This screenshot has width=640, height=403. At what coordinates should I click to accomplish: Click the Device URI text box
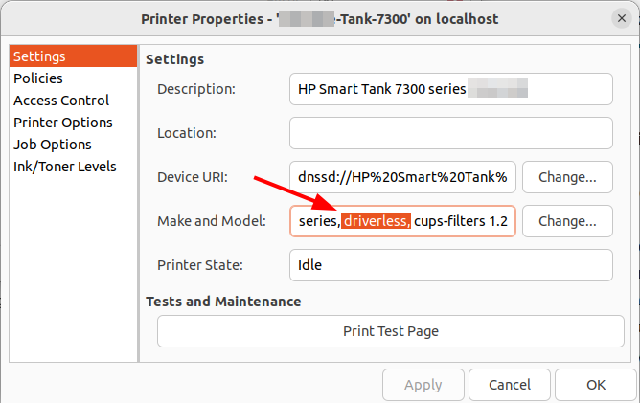pyautogui.click(x=403, y=177)
